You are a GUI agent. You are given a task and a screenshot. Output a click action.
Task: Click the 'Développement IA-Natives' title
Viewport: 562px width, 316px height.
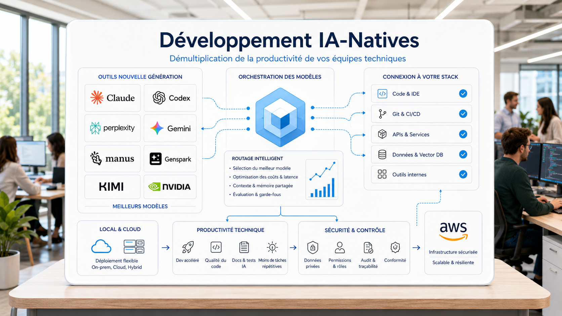(289, 40)
